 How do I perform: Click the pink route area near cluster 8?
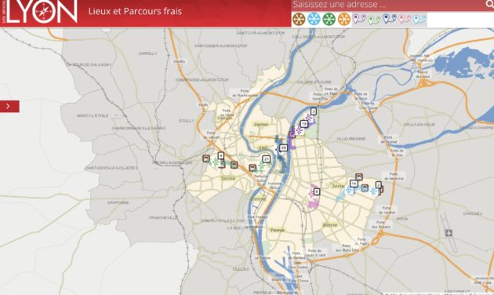313,202
